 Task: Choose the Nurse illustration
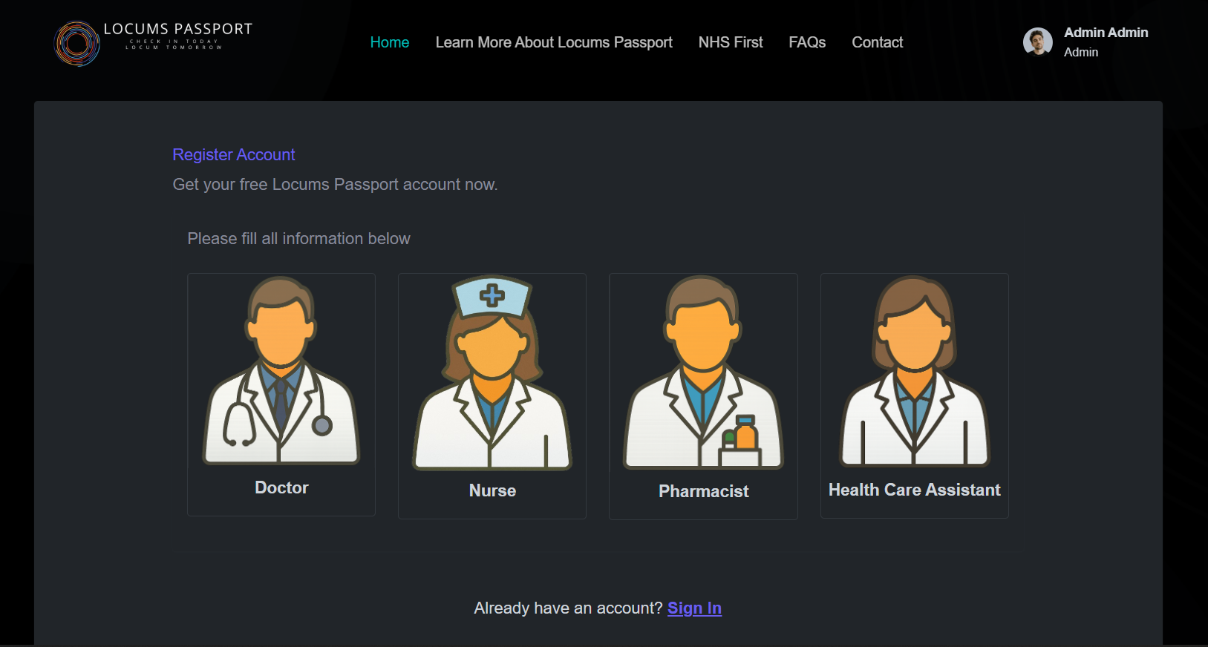[492, 372]
